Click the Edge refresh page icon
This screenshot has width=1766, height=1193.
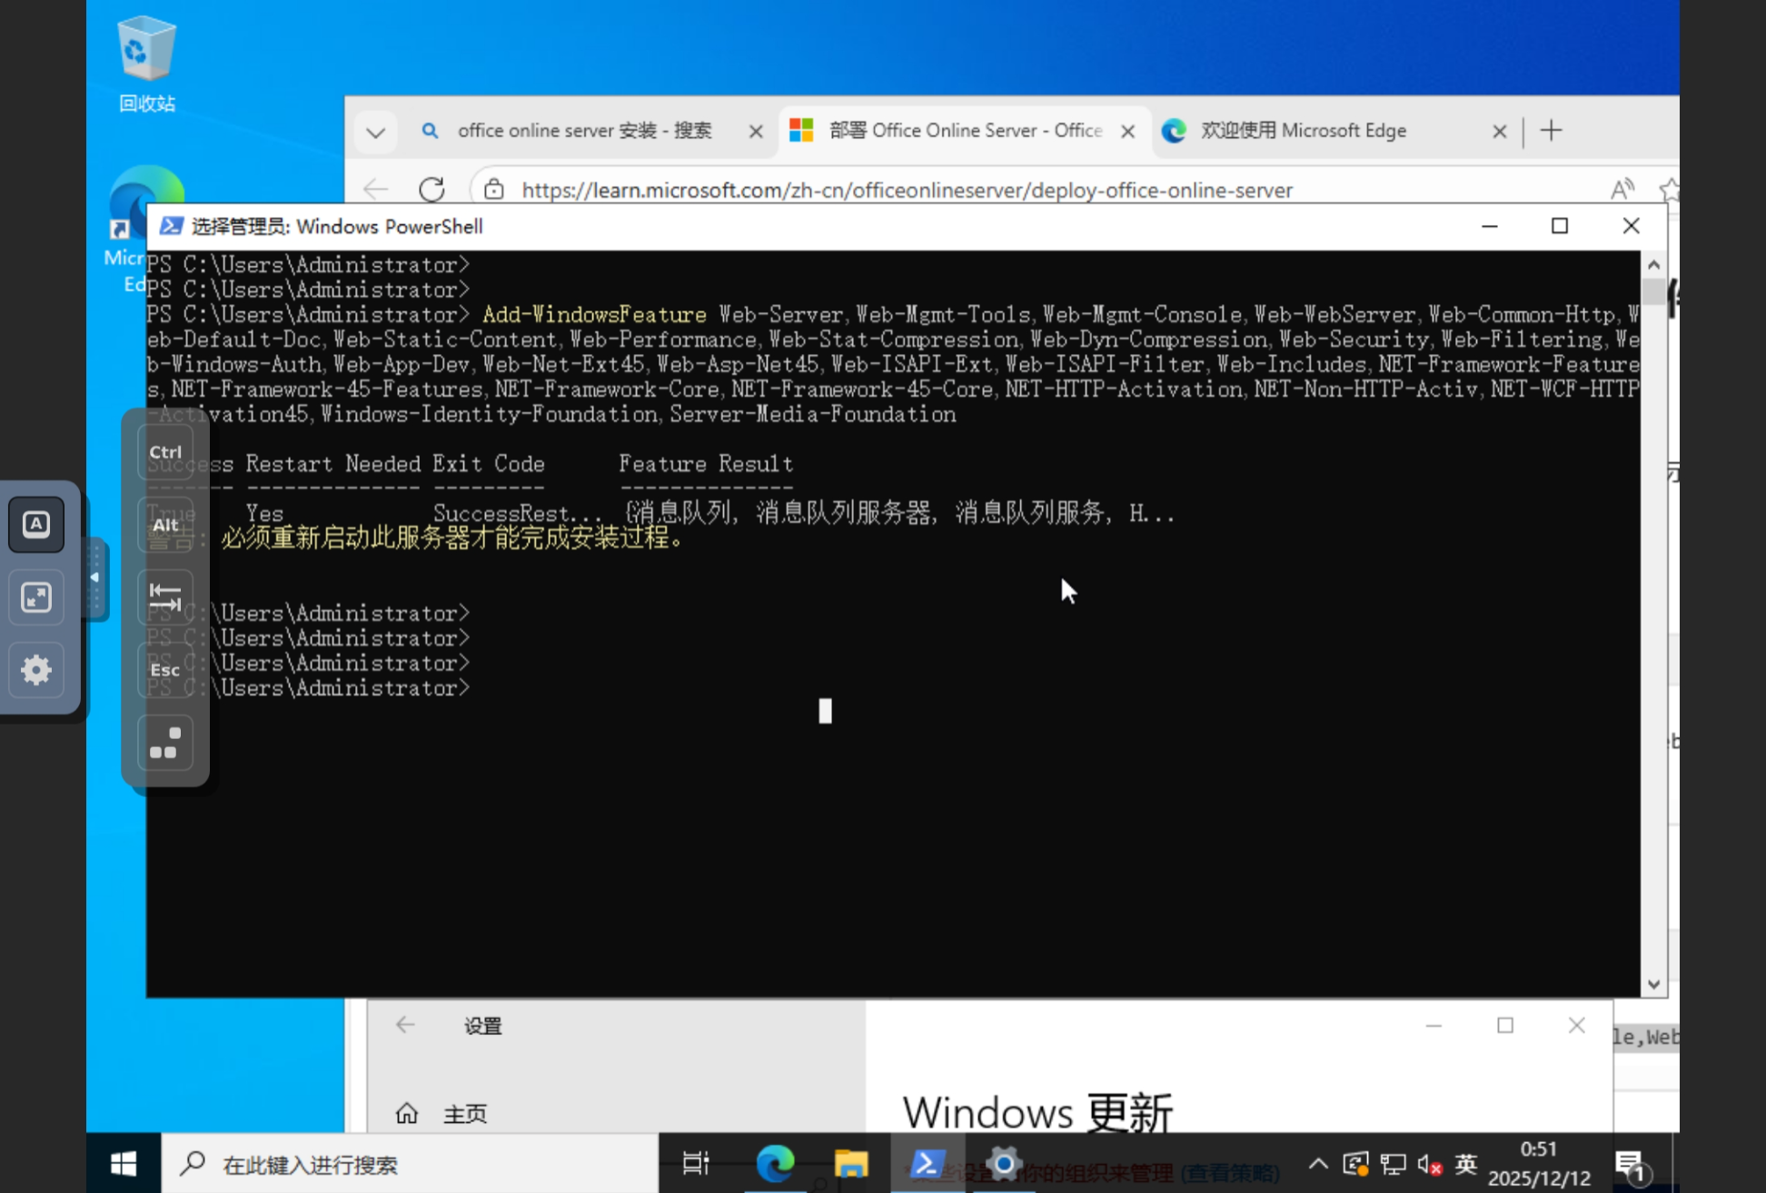[x=432, y=189]
